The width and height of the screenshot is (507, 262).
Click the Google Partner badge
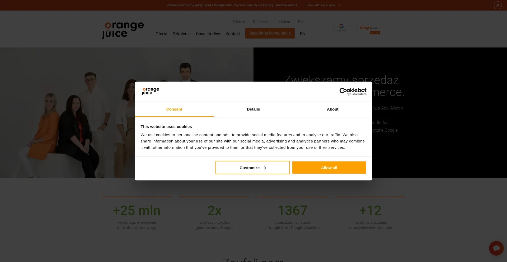tap(341, 28)
